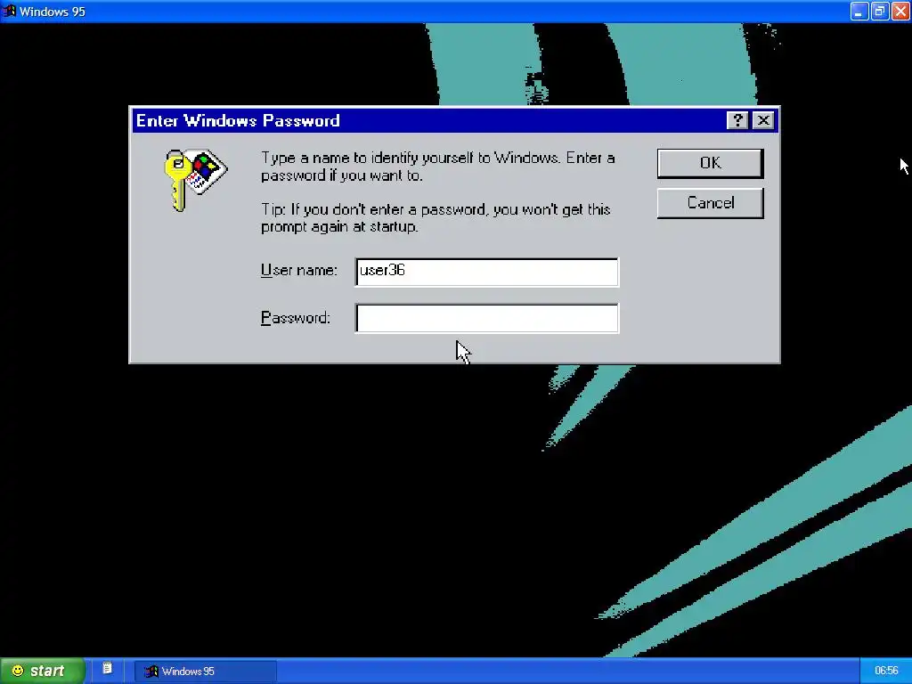Cancel the Enter Windows Password dialog
The image size is (912, 684).
click(x=710, y=203)
